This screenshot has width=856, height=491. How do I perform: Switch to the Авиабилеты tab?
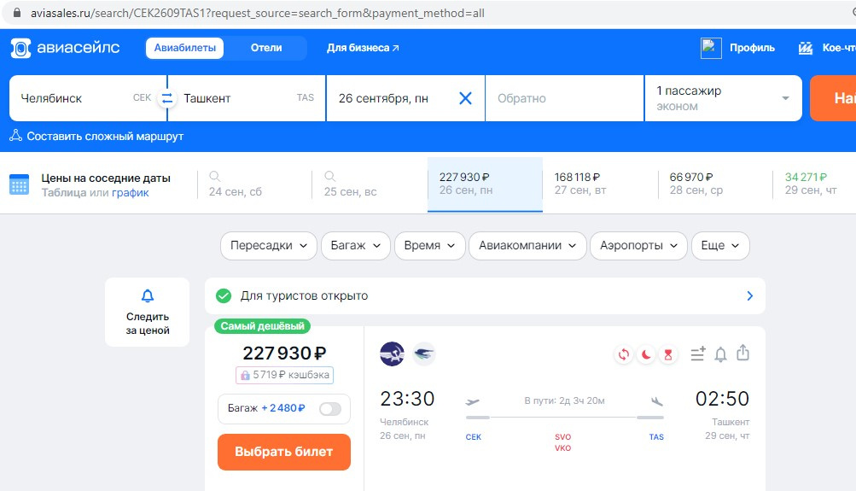(x=184, y=48)
